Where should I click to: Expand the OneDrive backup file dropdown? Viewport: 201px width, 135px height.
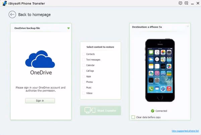pyautogui.click(x=68, y=28)
